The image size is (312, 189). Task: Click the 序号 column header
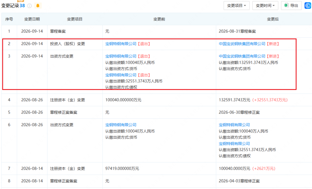coord(9,19)
